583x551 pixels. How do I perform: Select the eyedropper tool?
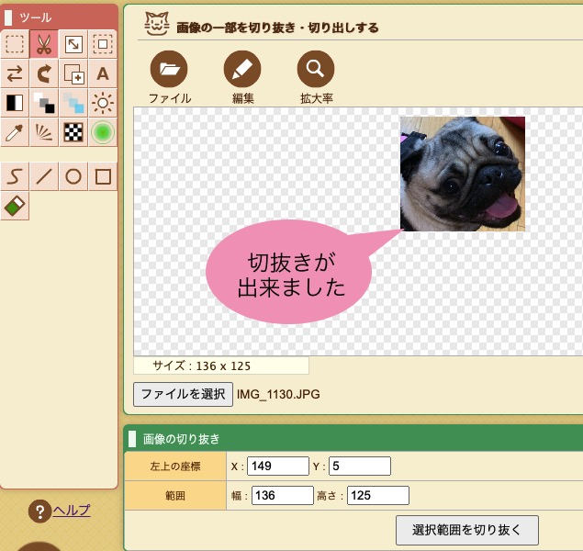point(15,132)
